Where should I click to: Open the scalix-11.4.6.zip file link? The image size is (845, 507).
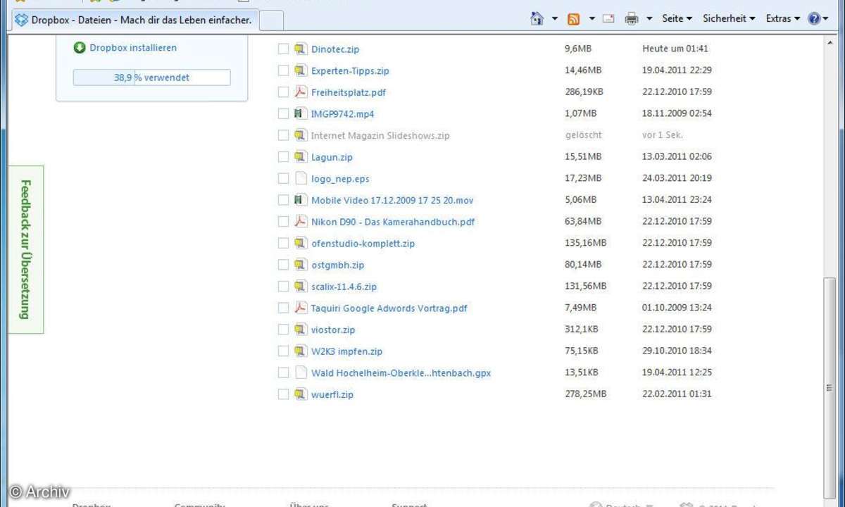point(344,287)
